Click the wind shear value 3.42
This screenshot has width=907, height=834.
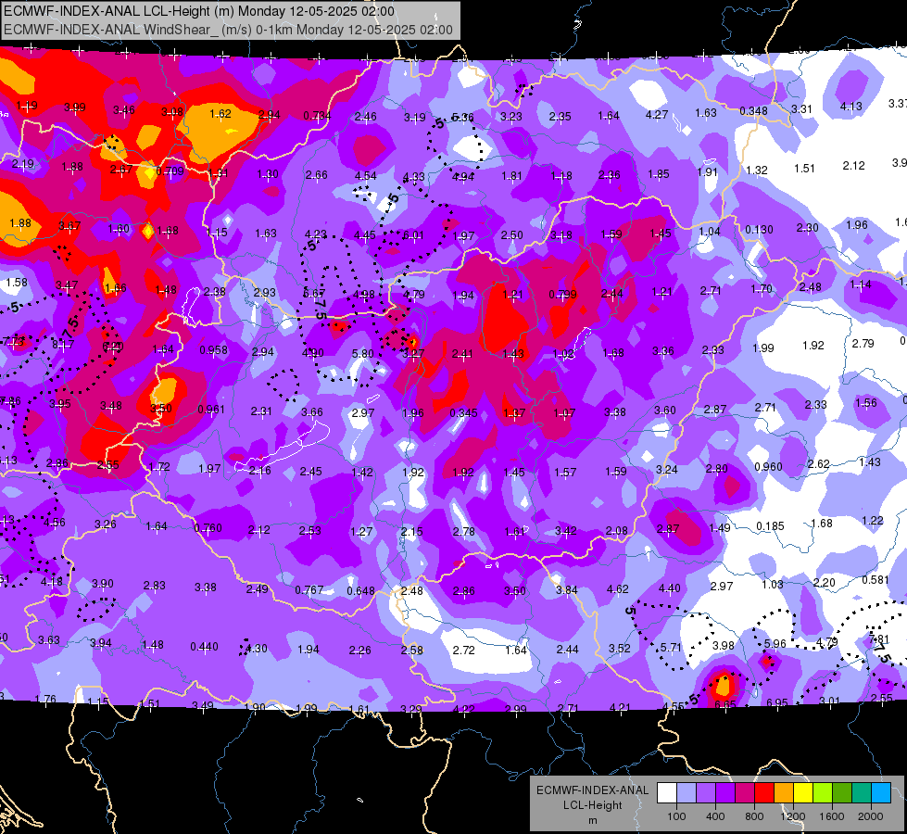click(565, 530)
